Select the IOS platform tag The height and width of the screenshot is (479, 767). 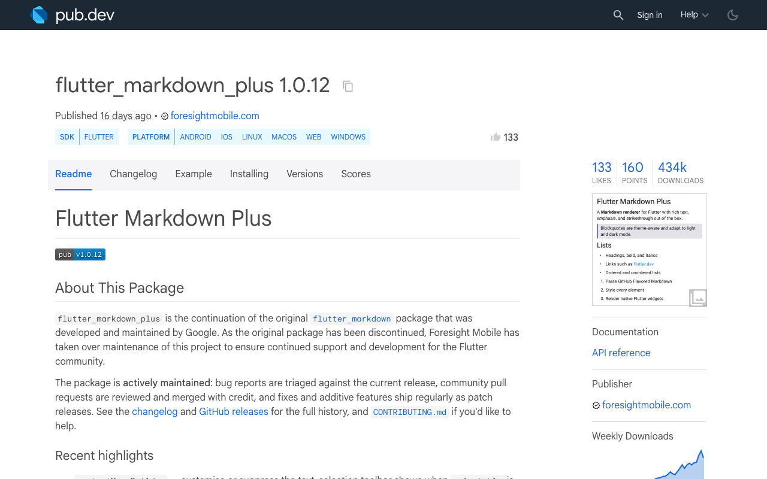pyautogui.click(x=227, y=137)
